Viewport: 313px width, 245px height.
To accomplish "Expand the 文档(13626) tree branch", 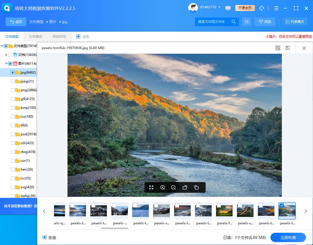I will pos(6,55).
